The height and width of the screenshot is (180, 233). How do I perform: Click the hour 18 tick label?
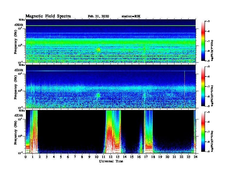pyautogui.click(x=153, y=157)
